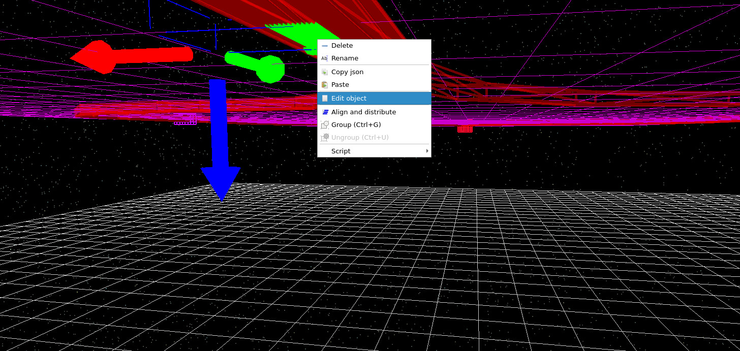Click the Delete minus icon in the menu
The image size is (740, 351).
click(325, 45)
